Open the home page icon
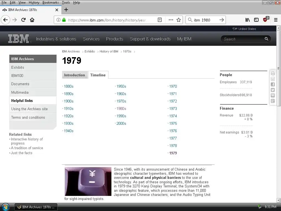 [x=32, y=20]
